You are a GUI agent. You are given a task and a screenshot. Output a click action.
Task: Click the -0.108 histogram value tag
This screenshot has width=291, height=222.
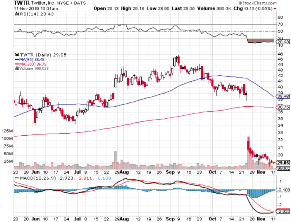click(x=283, y=190)
